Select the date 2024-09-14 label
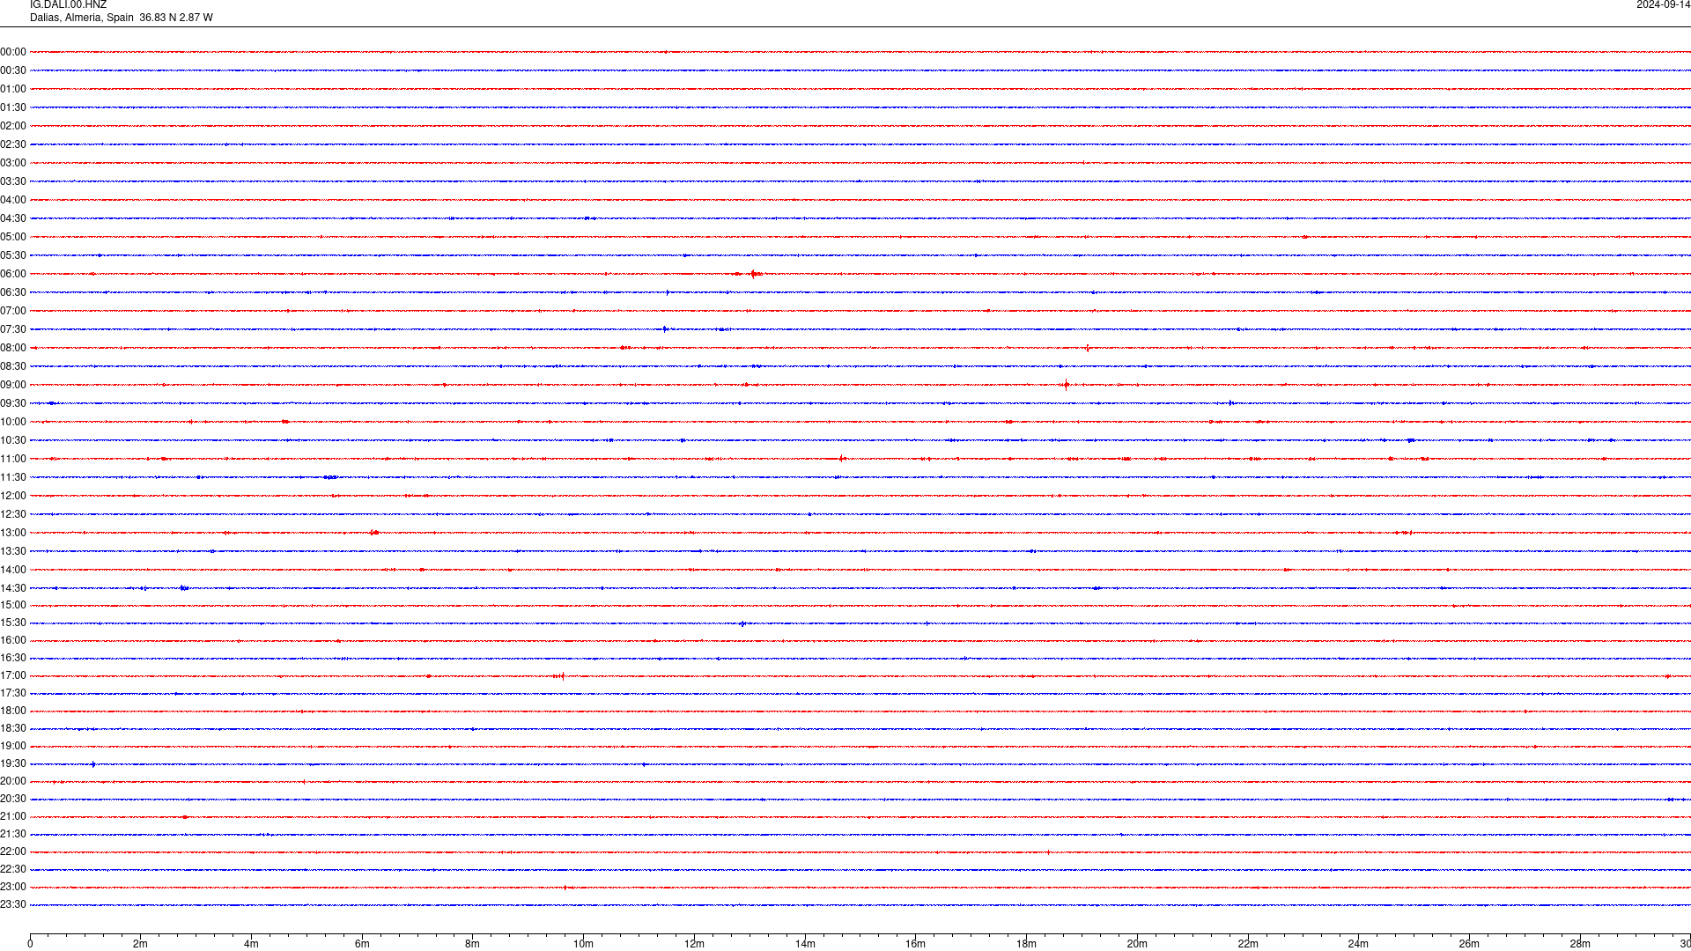This screenshot has width=1691, height=951. point(1663,5)
